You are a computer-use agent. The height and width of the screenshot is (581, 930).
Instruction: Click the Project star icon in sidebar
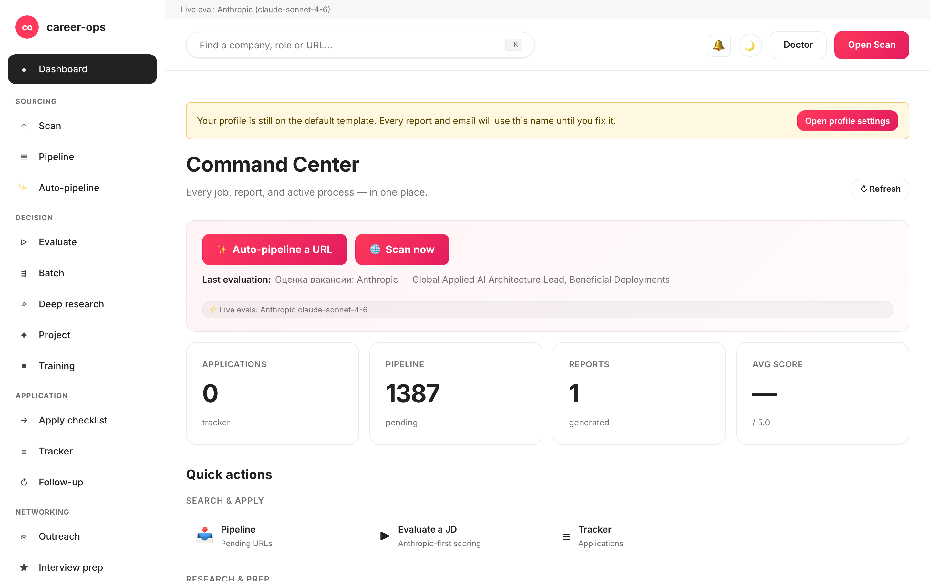pyautogui.click(x=24, y=335)
